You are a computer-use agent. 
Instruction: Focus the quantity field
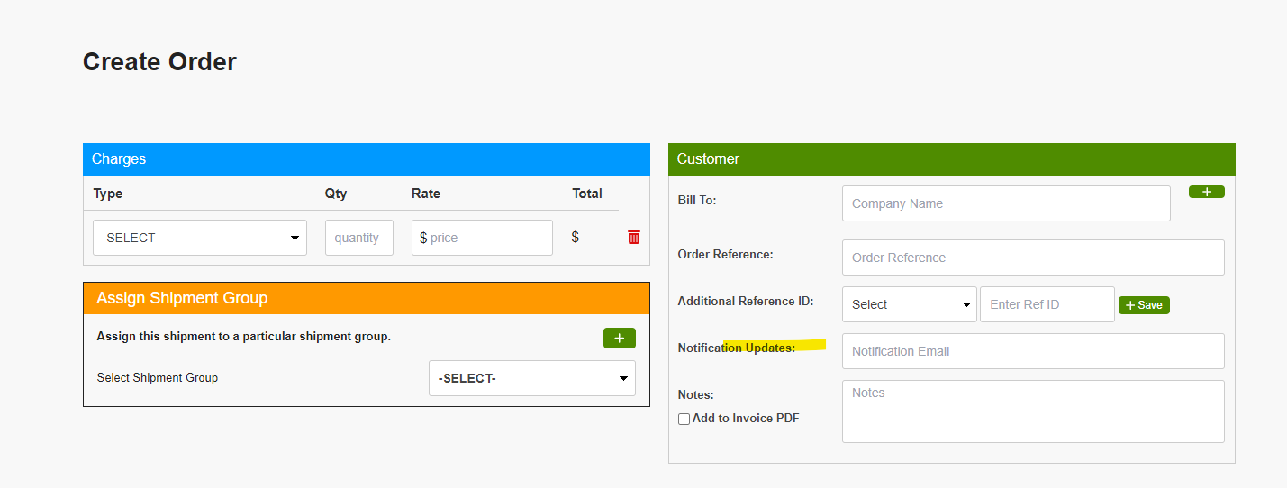tap(359, 238)
